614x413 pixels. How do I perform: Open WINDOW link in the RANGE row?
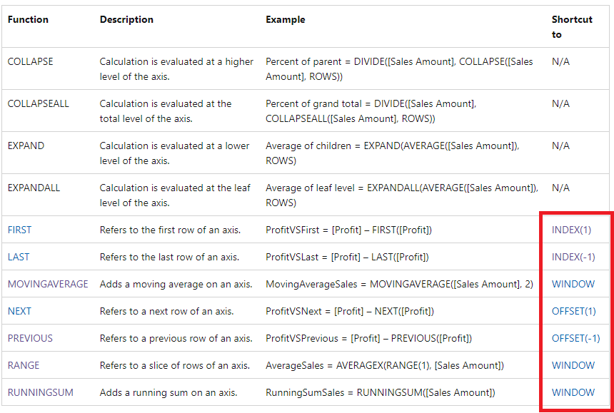[573, 365]
